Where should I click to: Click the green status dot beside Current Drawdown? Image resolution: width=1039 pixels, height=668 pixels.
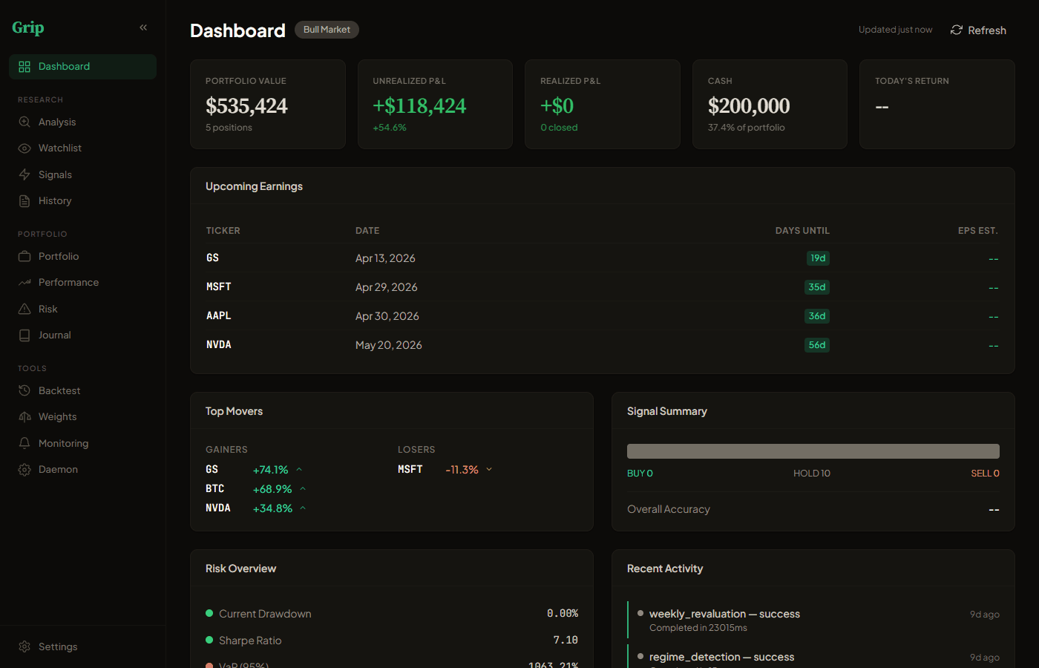[x=209, y=613]
